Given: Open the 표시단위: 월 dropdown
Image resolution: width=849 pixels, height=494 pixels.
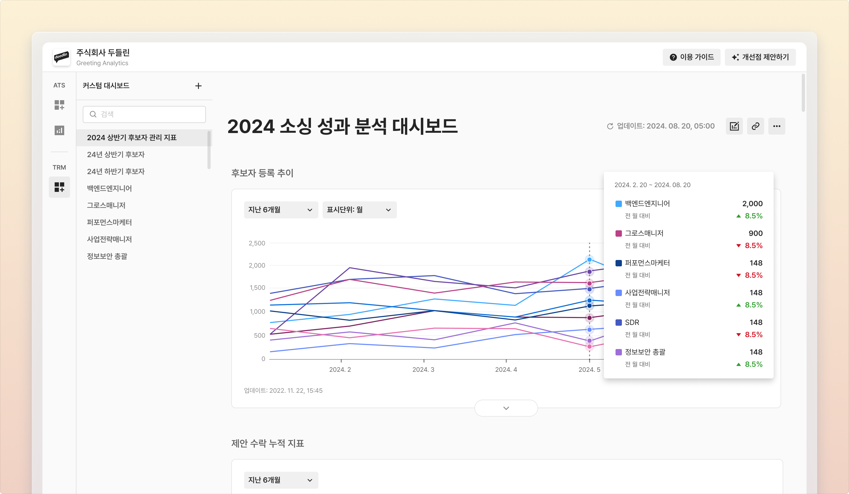Looking at the screenshot, I should pos(359,210).
